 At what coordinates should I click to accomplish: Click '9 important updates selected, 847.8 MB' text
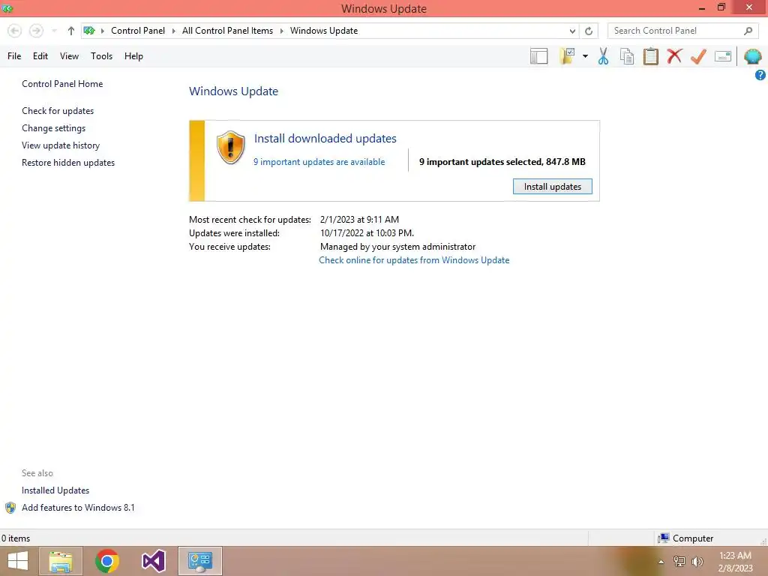(x=502, y=162)
